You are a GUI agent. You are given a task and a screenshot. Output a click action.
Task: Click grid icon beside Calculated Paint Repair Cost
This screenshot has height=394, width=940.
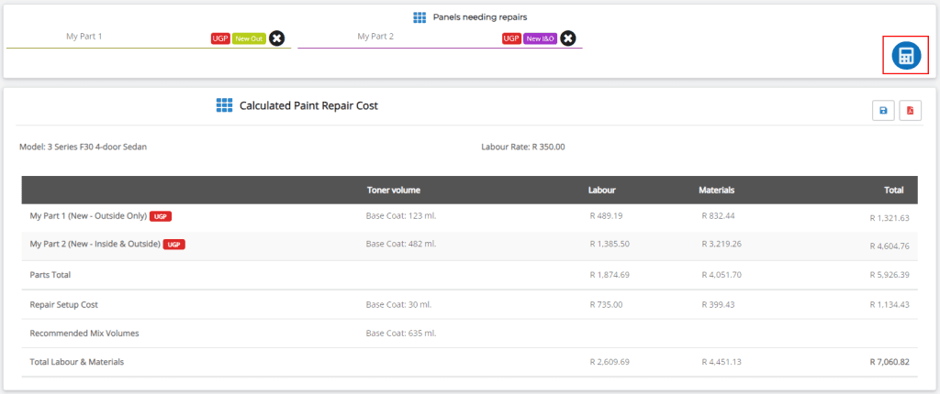point(224,106)
